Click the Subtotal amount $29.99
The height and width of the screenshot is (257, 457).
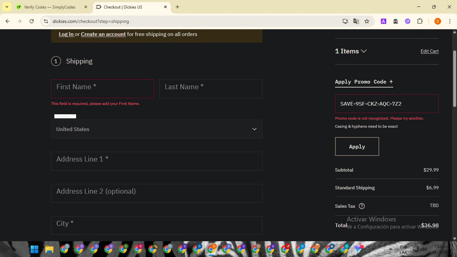point(431,170)
